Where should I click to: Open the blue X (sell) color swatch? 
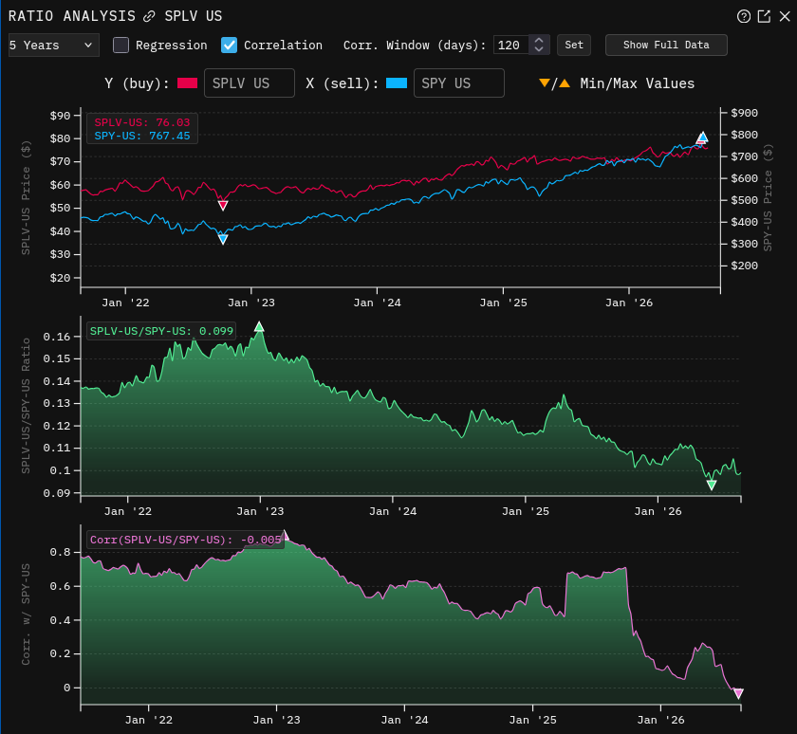pos(397,83)
